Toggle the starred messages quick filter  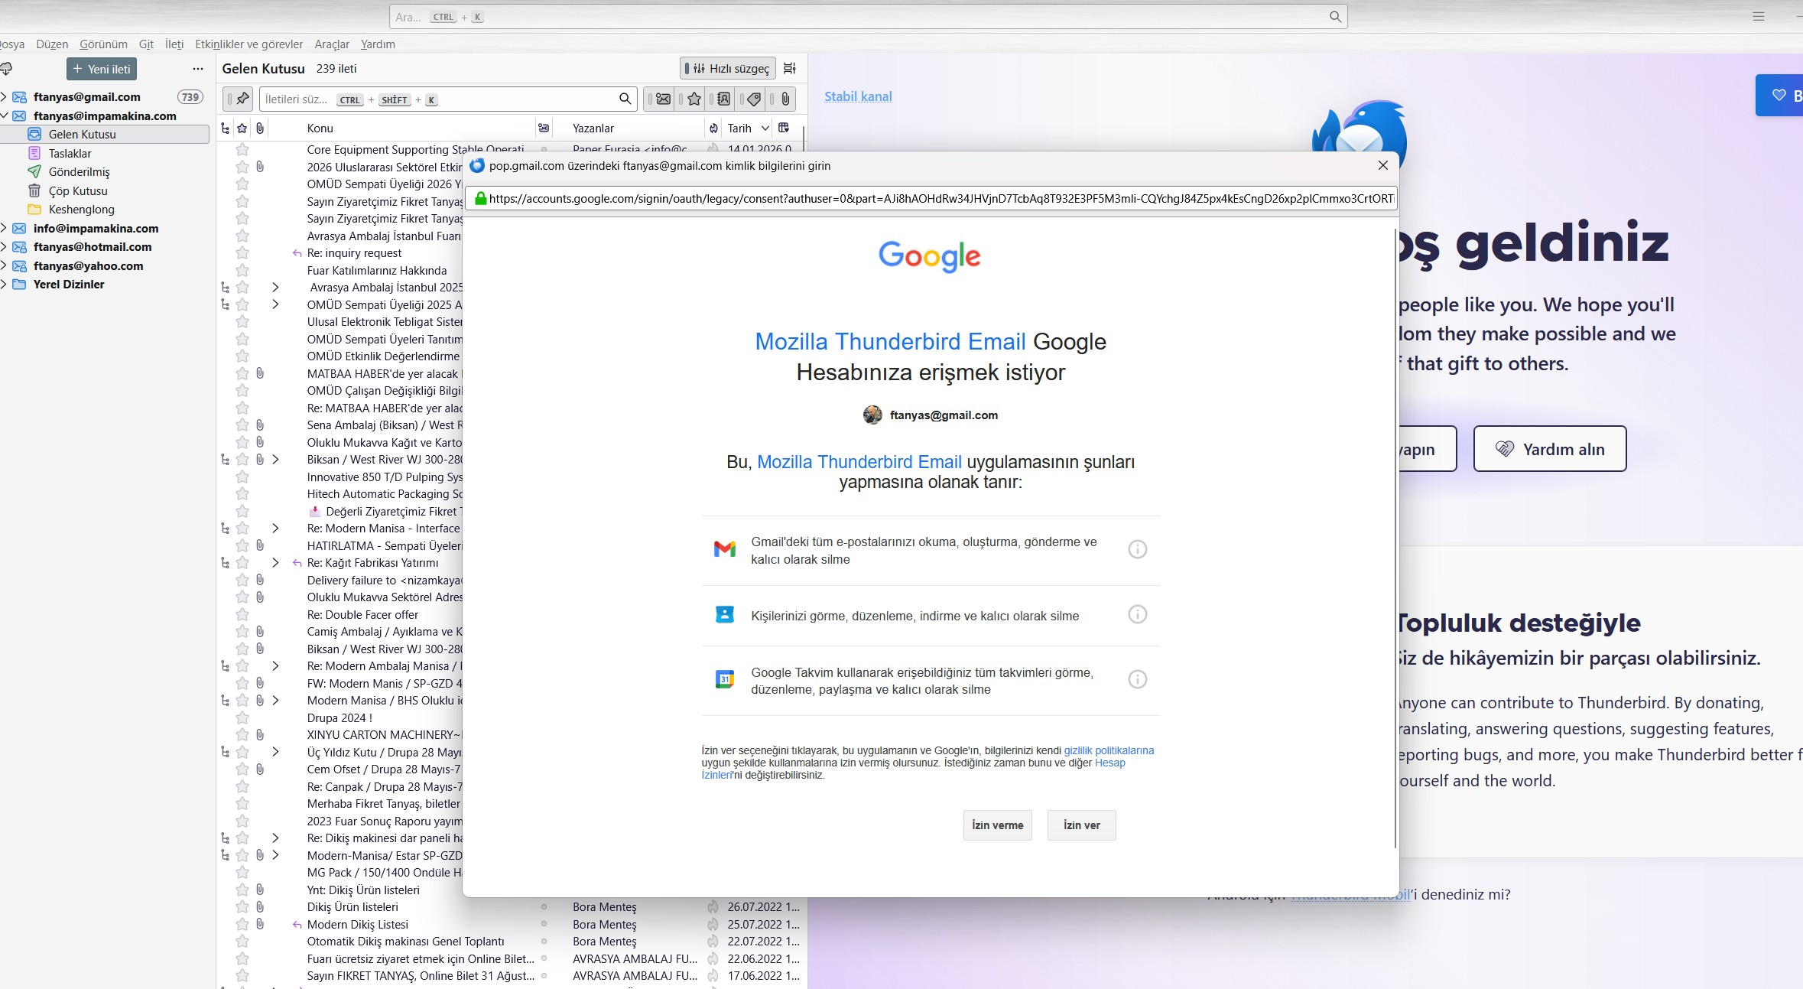pyautogui.click(x=694, y=99)
